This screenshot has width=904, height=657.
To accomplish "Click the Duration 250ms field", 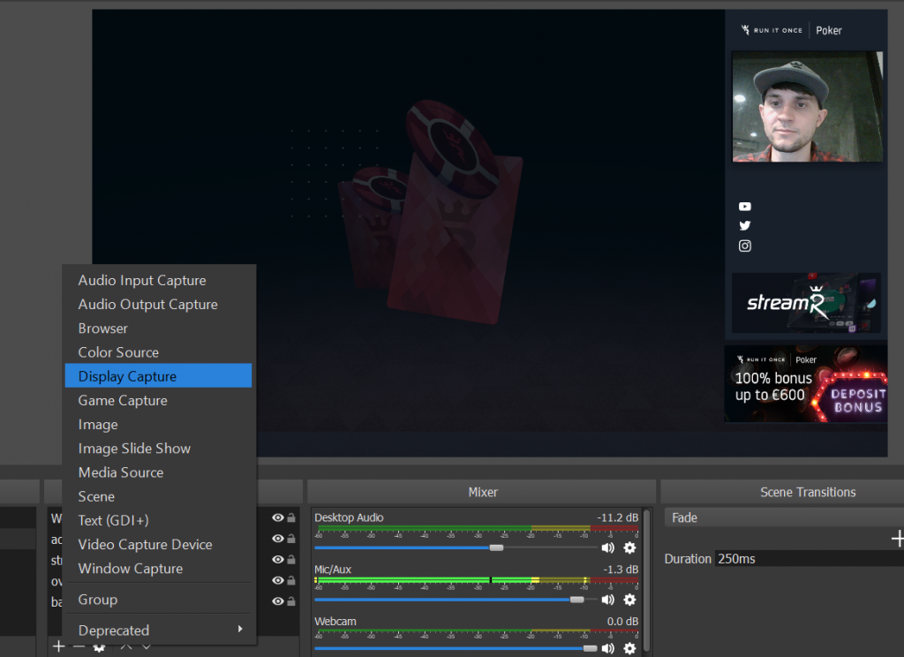I will (810, 558).
